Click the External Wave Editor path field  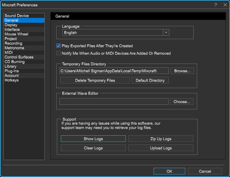click(114, 102)
